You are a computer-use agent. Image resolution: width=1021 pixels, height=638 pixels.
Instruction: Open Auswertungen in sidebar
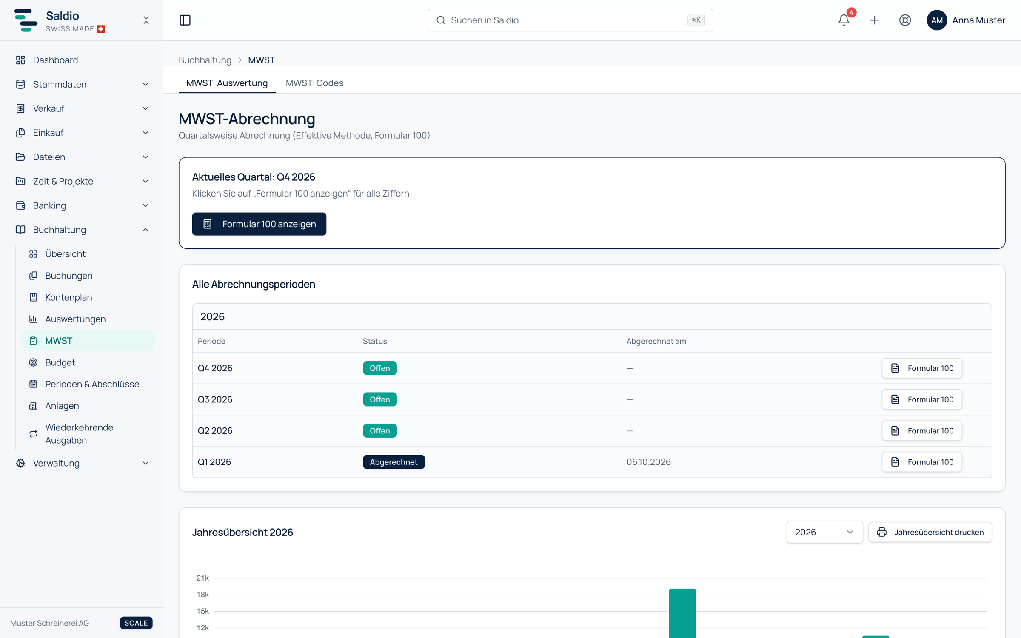tap(88, 319)
